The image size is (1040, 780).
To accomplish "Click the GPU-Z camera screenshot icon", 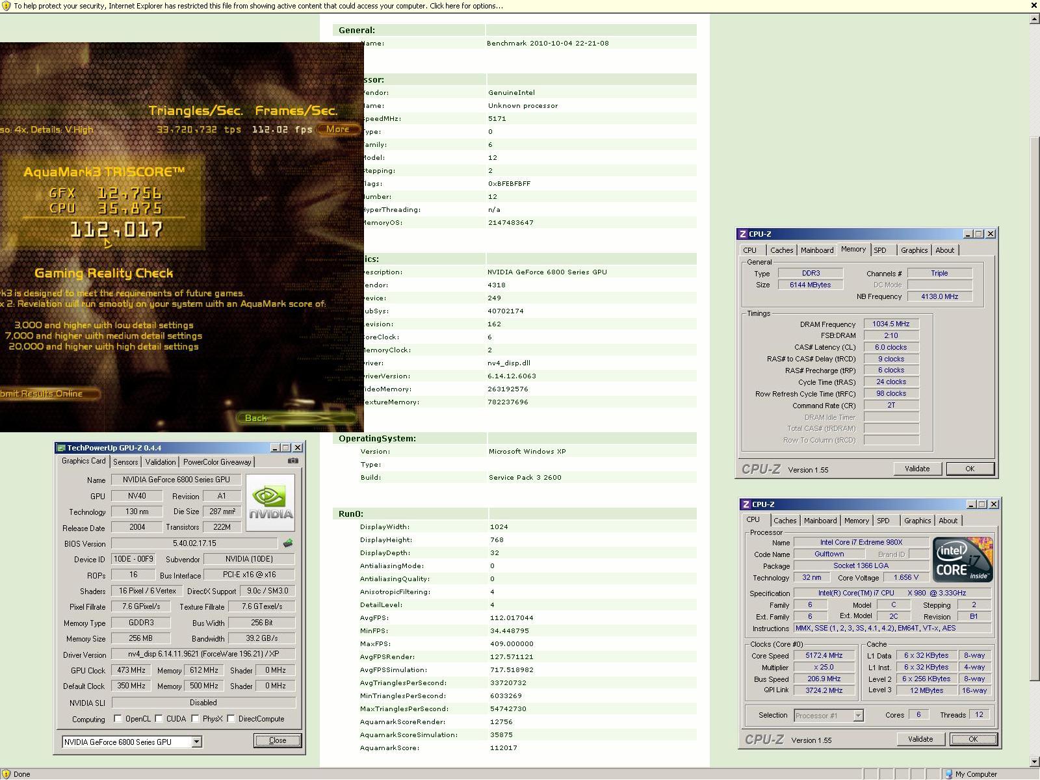I will (293, 461).
